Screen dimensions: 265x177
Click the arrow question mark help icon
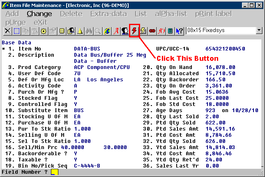coord(179,31)
